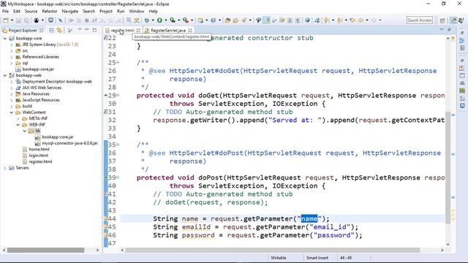The height and width of the screenshot is (263, 468).
Task: Click the Writable status bar entry
Action: click(278, 258)
